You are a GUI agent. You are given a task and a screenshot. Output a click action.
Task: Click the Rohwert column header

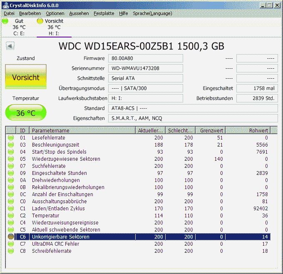[248, 130]
